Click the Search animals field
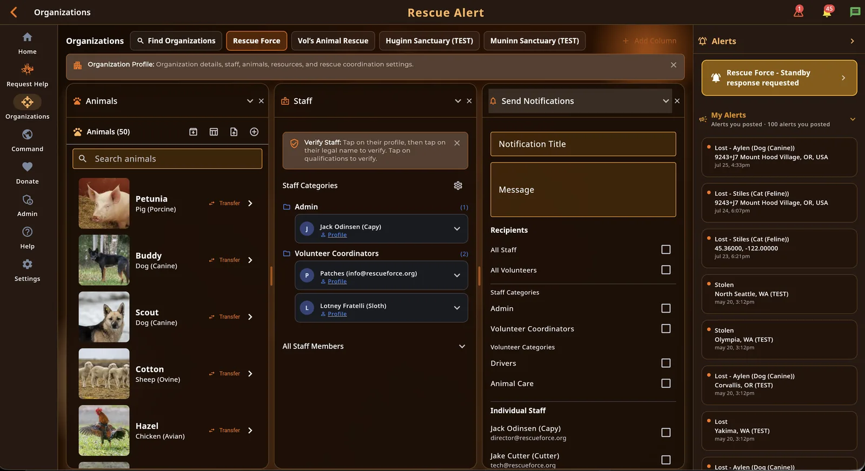This screenshot has width=865, height=471. pos(167,159)
